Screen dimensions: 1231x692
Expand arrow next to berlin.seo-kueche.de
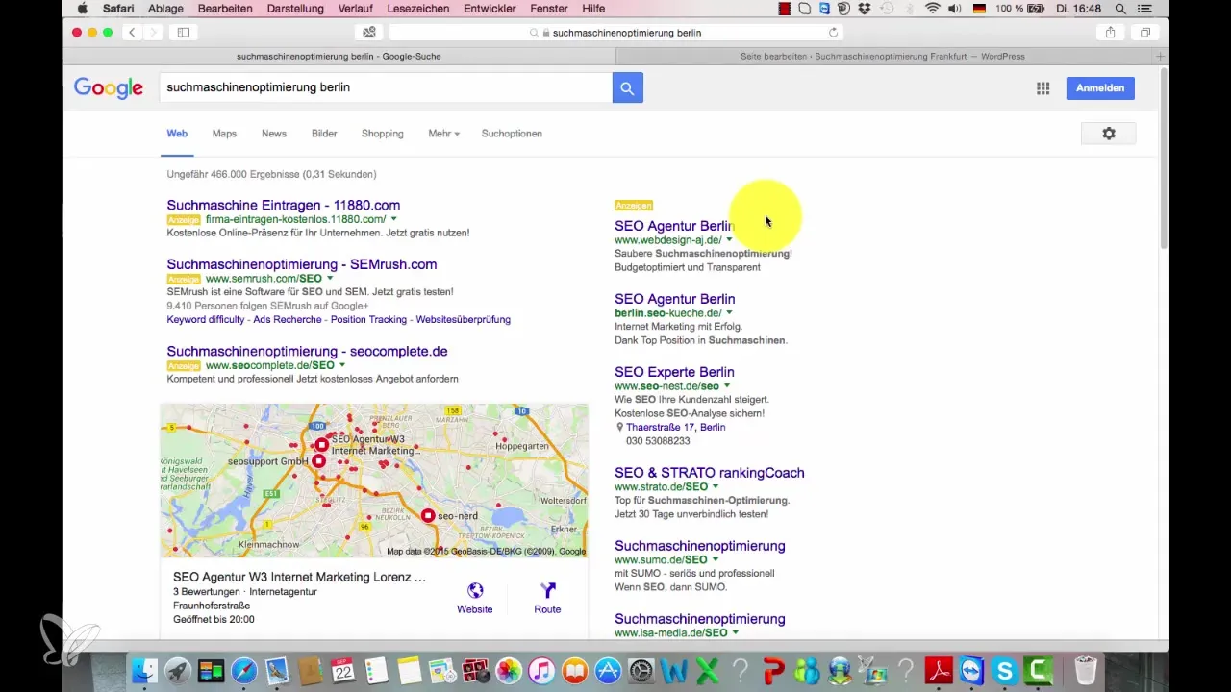(729, 313)
